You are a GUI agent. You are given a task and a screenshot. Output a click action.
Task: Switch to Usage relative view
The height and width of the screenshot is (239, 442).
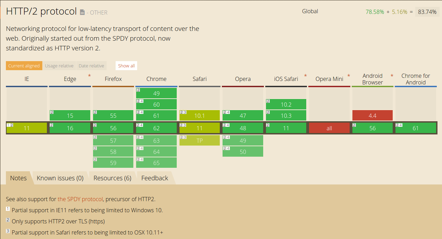pyautogui.click(x=59, y=66)
